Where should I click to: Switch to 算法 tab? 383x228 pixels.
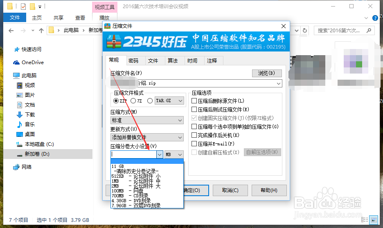[173, 61]
